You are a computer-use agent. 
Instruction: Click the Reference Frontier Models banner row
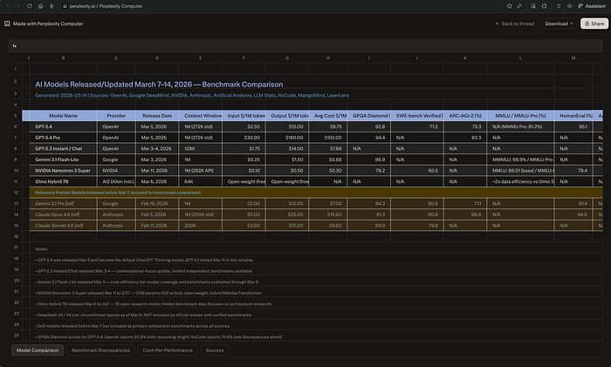(x=316, y=193)
